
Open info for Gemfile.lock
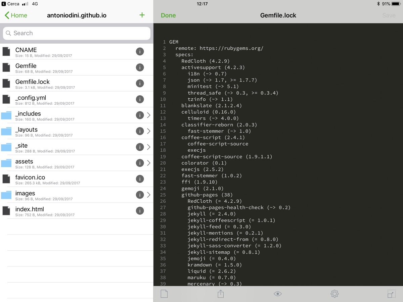coord(140,83)
